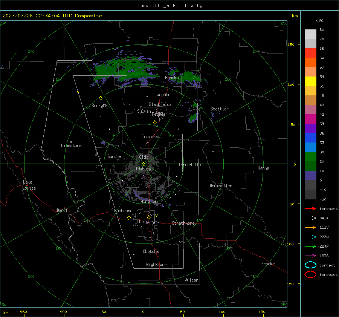Screen dimensions: 339x317
Task: Select the yellow diamond marker above Calgary label
Action: point(149,217)
